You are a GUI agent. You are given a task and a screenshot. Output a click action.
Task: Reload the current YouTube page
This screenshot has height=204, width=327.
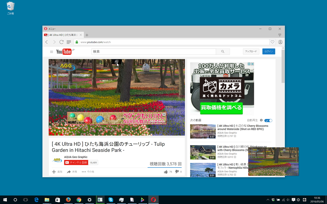click(x=61, y=42)
